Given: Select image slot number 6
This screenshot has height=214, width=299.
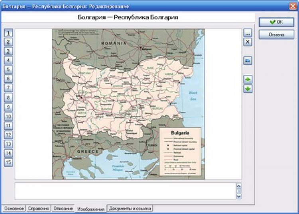Looking at the screenshot, I should (8, 79).
